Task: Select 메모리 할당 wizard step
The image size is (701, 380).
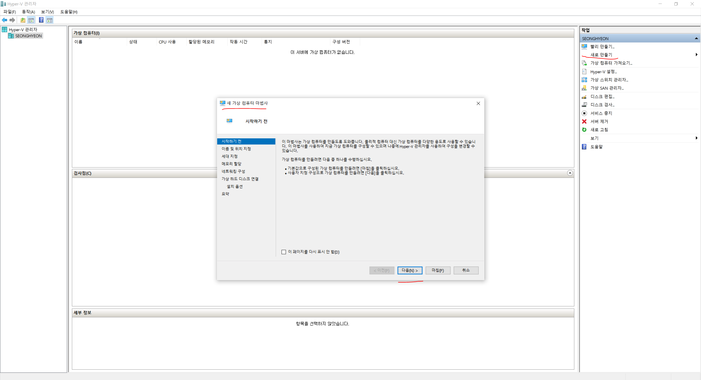Action: [x=231, y=164]
